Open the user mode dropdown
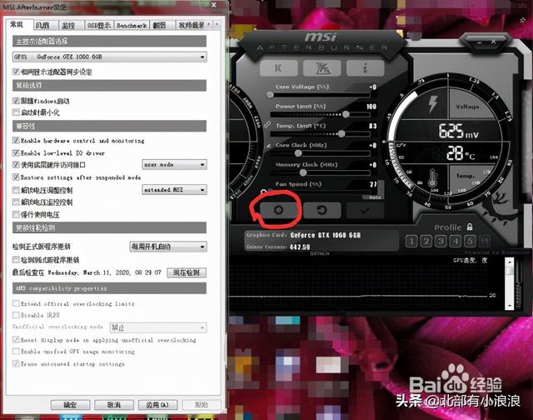Image resolution: width=533 pixels, height=420 pixels. coord(174,165)
